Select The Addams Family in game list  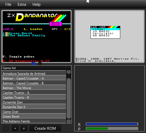pos(34,121)
